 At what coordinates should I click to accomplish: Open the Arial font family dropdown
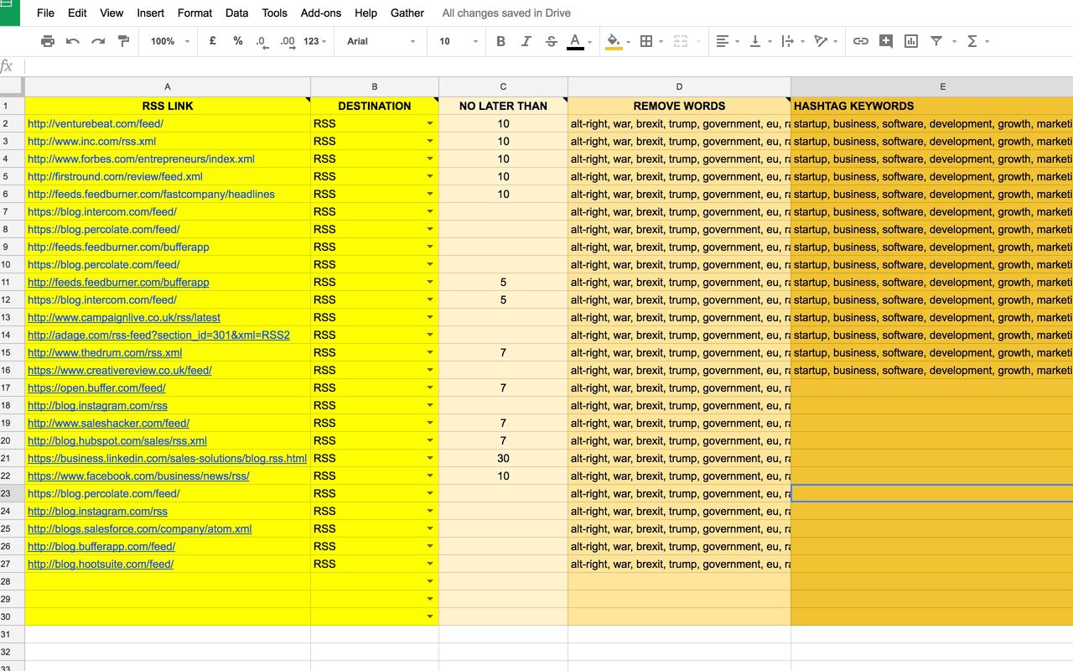click(x=381, y=41)
